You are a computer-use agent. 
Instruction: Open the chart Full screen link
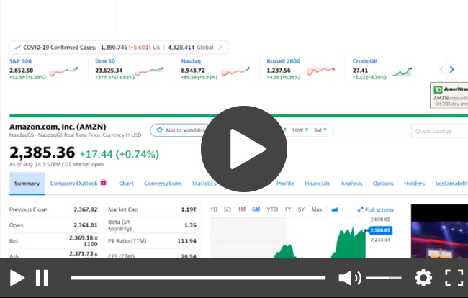coord(375,209)
